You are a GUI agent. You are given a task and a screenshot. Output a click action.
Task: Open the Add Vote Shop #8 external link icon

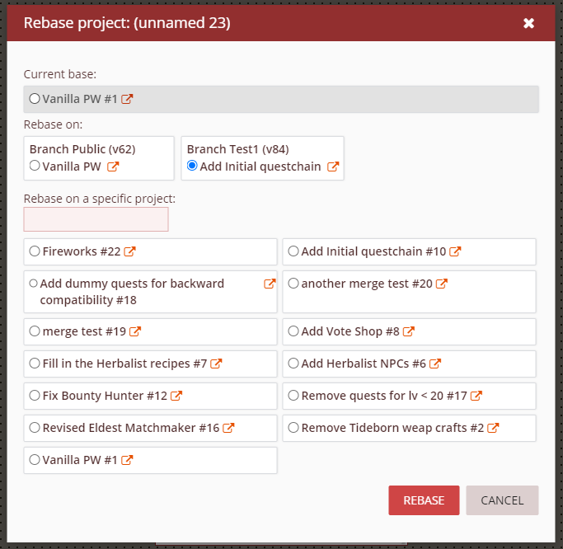[x=409, y=331]
